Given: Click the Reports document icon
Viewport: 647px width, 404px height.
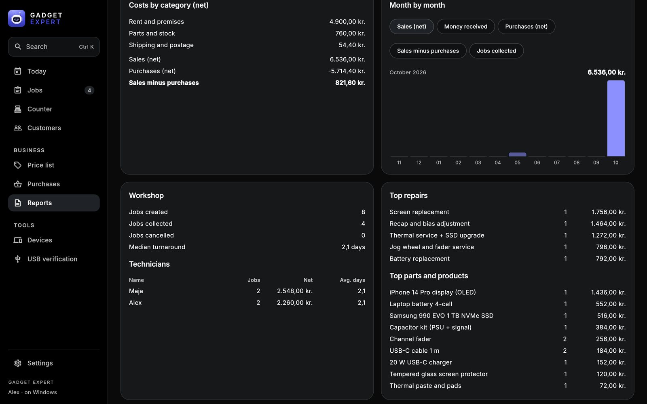Looking at the screenshot, I should click(x=18, y=203).
